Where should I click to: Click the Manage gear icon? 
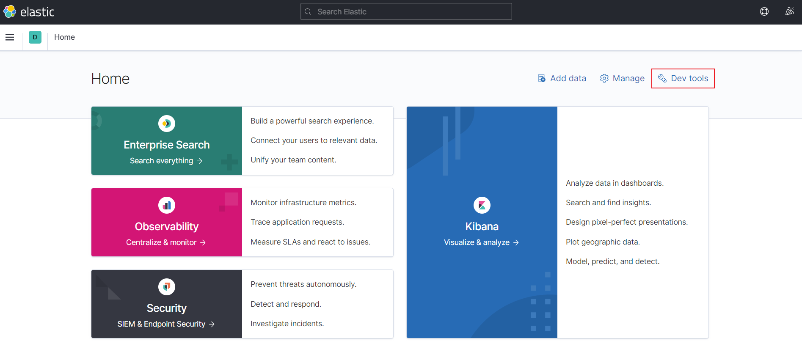click(x=604, y=78)
